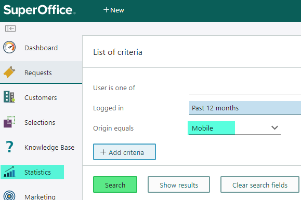Expand the Origin equals dropdown arrow

click(274, 127)
